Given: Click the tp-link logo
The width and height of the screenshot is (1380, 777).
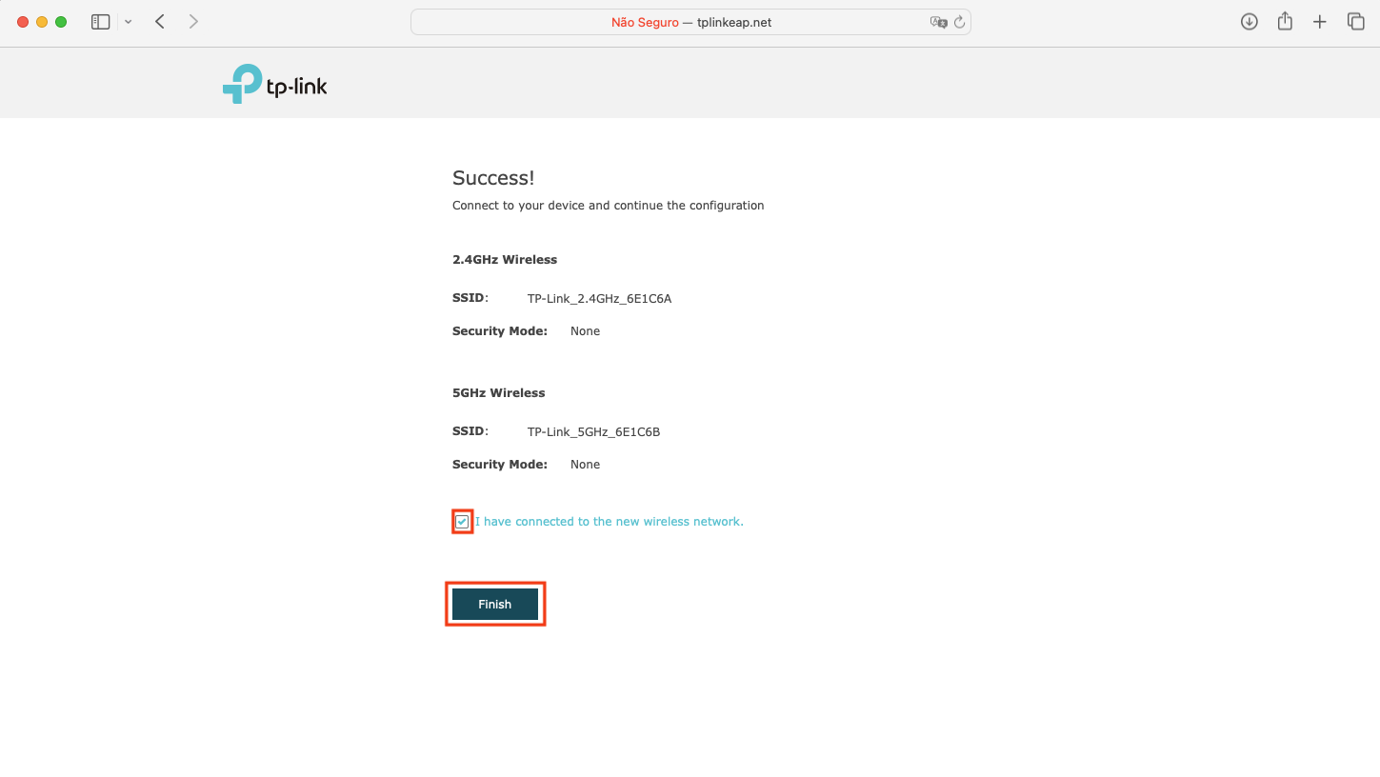Looking at the screenshot, I should coord(274,84).
